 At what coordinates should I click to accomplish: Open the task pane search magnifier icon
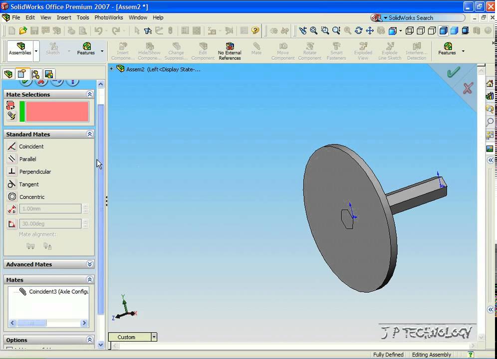pos(490,122)
